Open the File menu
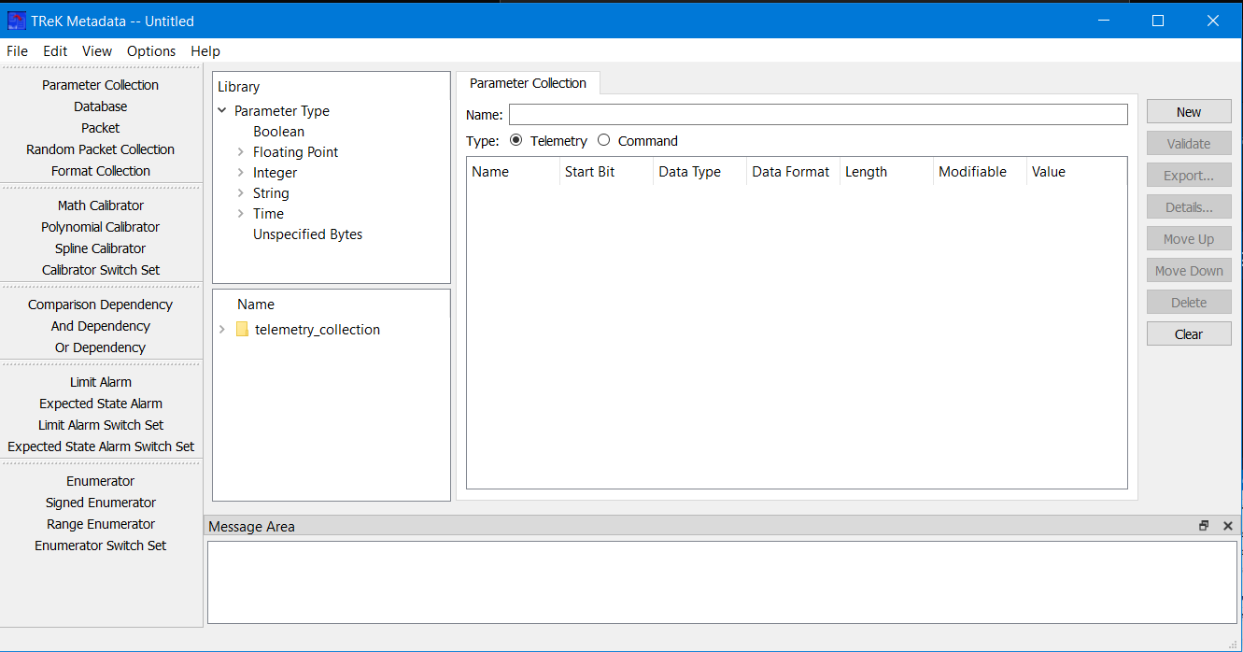This screenshot has width=1243, height=652. tap(17, 51)
